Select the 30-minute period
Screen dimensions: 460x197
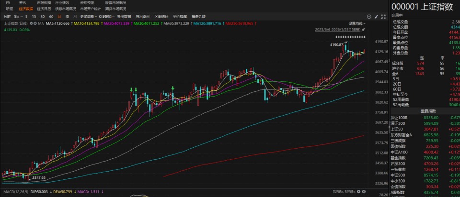(43, 17)
